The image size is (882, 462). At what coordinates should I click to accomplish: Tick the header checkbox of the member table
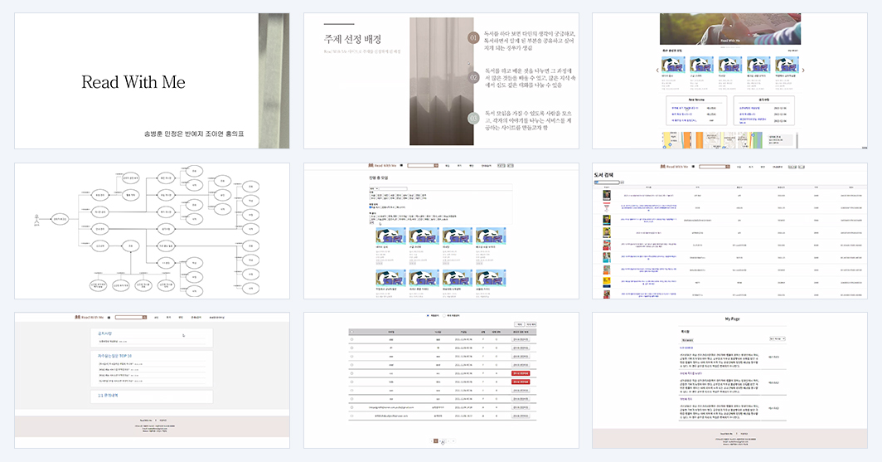pyautogui.click(x=352, y=332)
